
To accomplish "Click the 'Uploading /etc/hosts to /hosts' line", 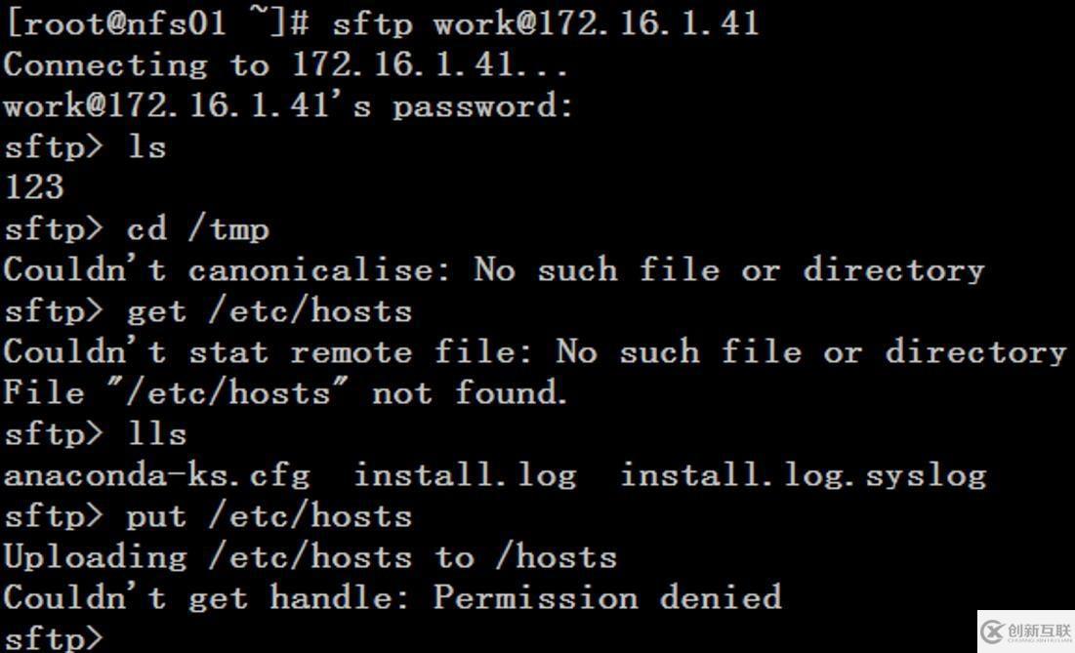I will 310,557.
